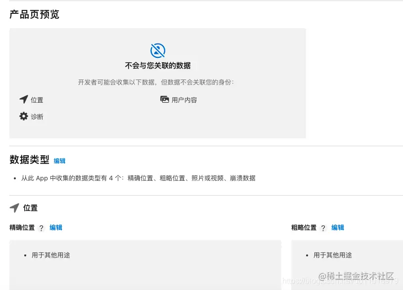Click 用于其他用途 under 精确位置
The height and width of the screenshot is (290, 403).
tap(51, 255)
